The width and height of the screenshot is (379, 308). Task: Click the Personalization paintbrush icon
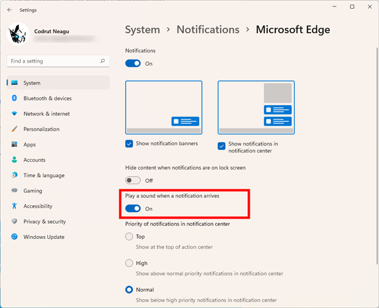tap(14, 129)
